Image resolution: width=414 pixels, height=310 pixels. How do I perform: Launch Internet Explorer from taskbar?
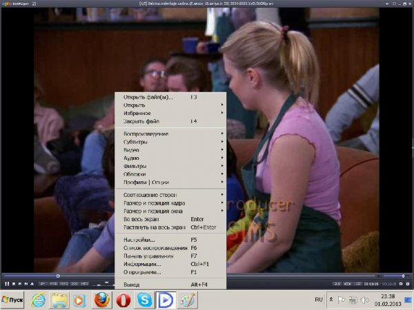[38, 300]
